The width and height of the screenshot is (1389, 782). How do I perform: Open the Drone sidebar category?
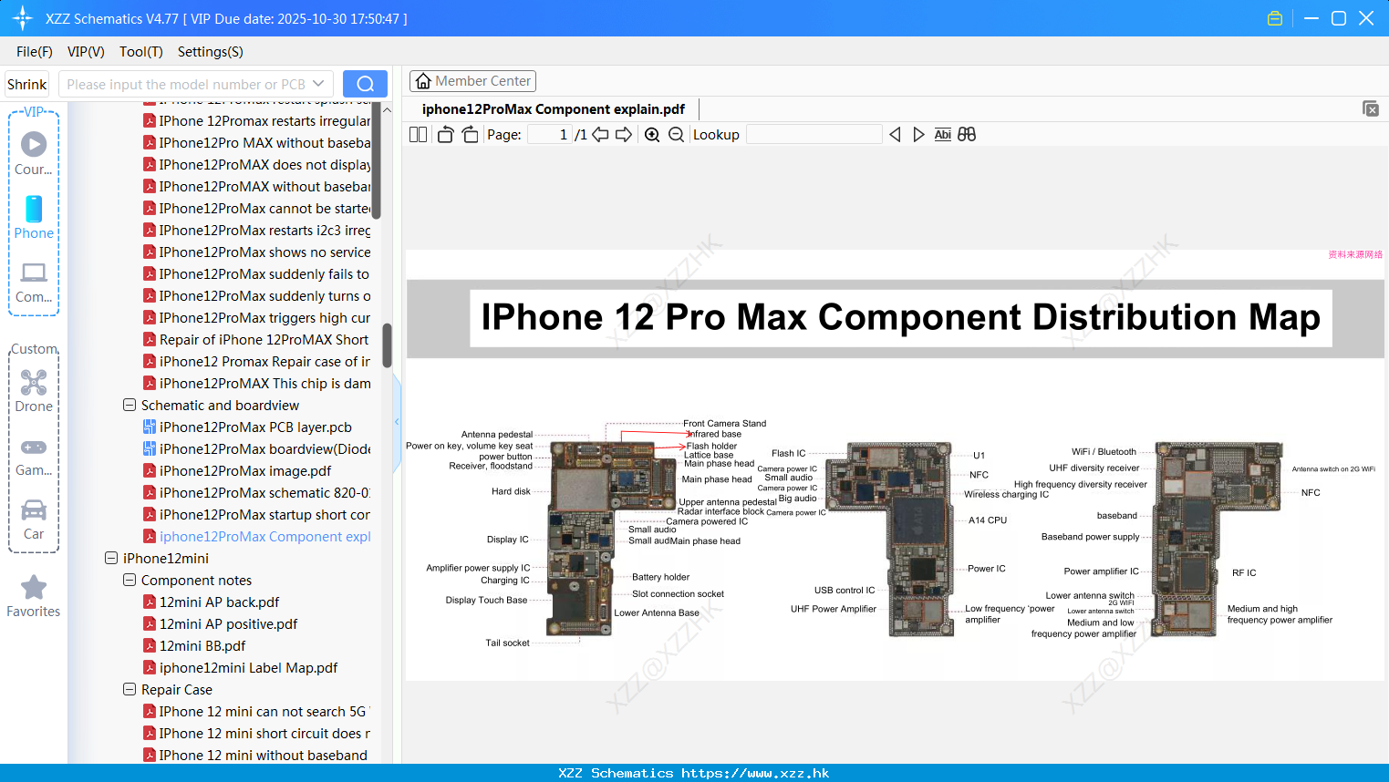[34, 391]
